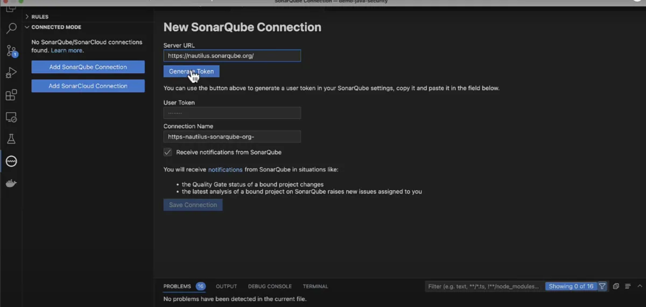Open the Remote Explorer view

click(x=11, y=117)
